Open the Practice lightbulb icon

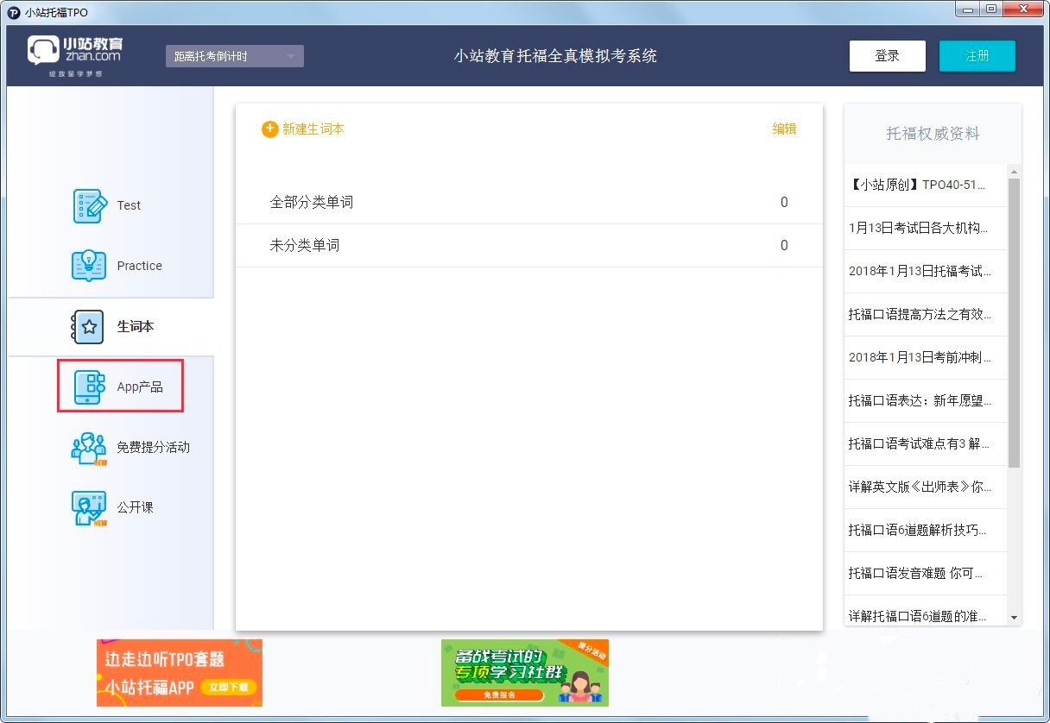point(89,266)
